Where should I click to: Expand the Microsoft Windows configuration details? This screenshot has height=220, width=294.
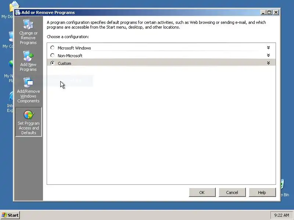click(268, 48)
